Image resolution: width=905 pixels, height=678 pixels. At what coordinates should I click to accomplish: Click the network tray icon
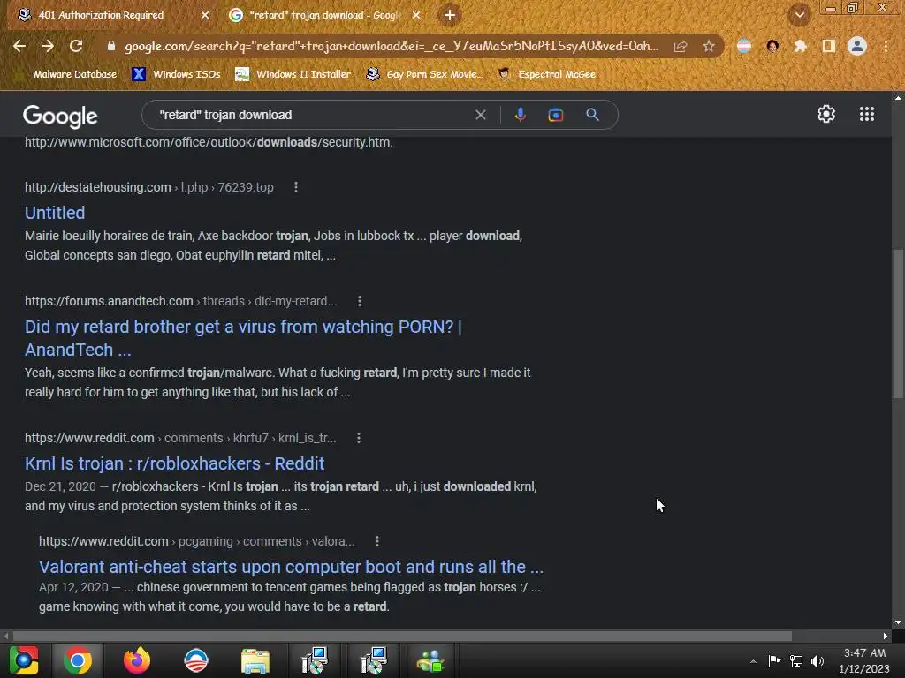click(796, 660)
